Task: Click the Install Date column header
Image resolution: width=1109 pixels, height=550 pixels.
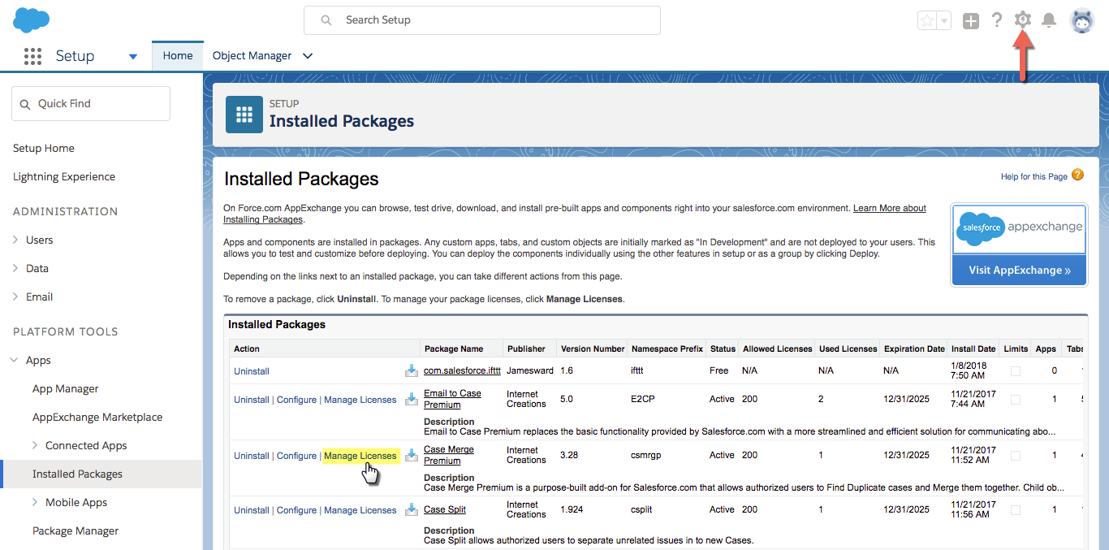Action: [973, 349]
